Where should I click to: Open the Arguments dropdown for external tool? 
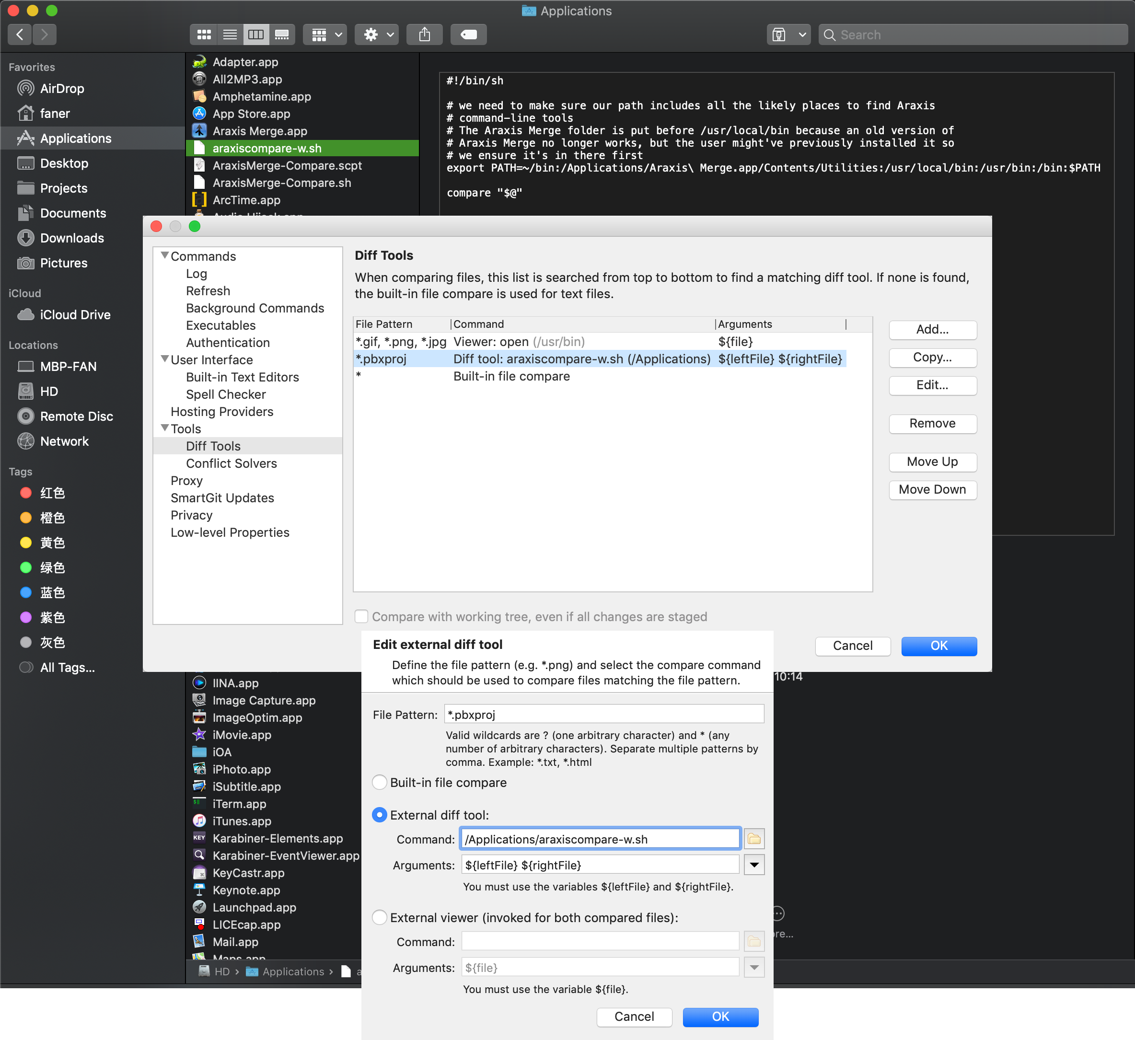pos(754,865)
